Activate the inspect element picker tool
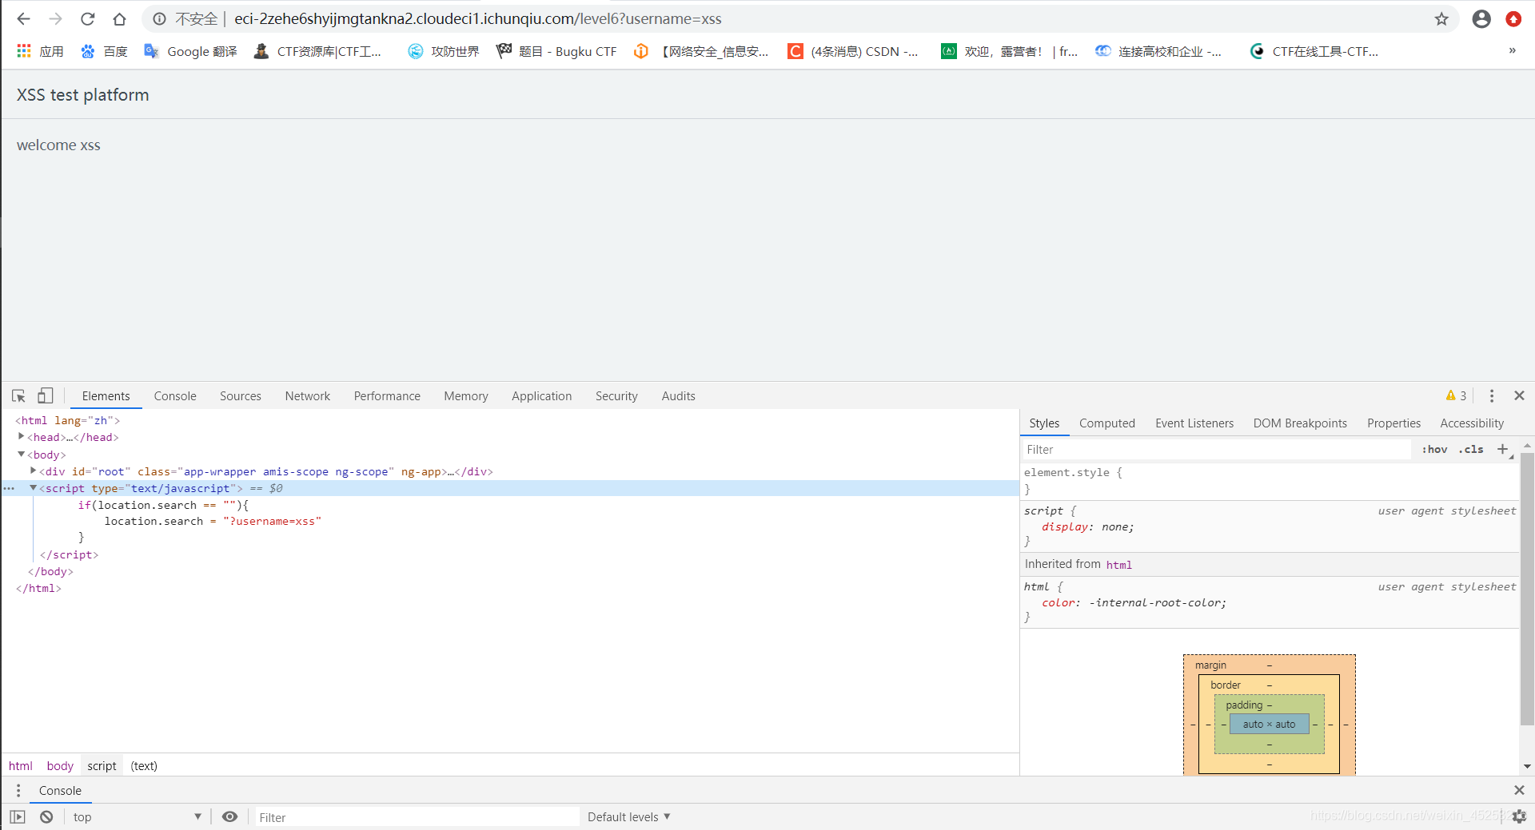The width and height of the screenshot is (1535, 830). click(19, 395)
